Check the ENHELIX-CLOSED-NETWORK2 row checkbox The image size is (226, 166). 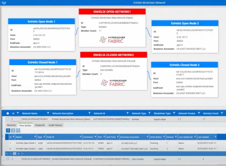click(8, 159)
